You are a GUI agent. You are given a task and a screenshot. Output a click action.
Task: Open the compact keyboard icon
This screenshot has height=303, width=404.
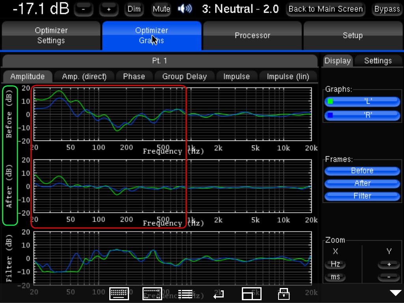click(152, 294)
